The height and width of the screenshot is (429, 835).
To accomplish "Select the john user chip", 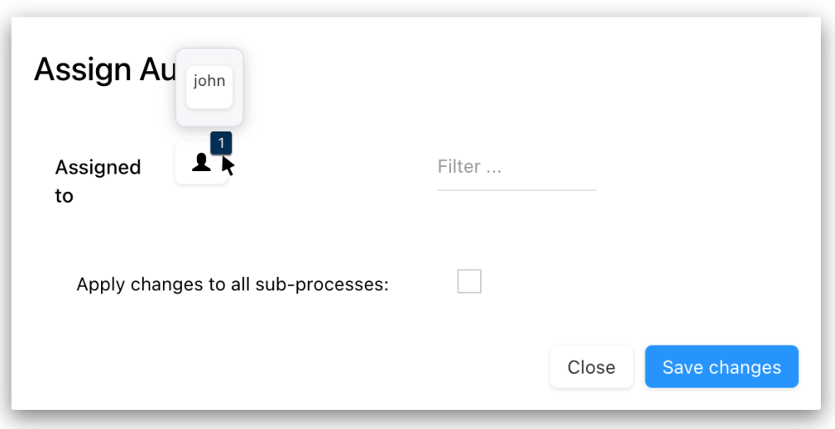I will (209, 82).
